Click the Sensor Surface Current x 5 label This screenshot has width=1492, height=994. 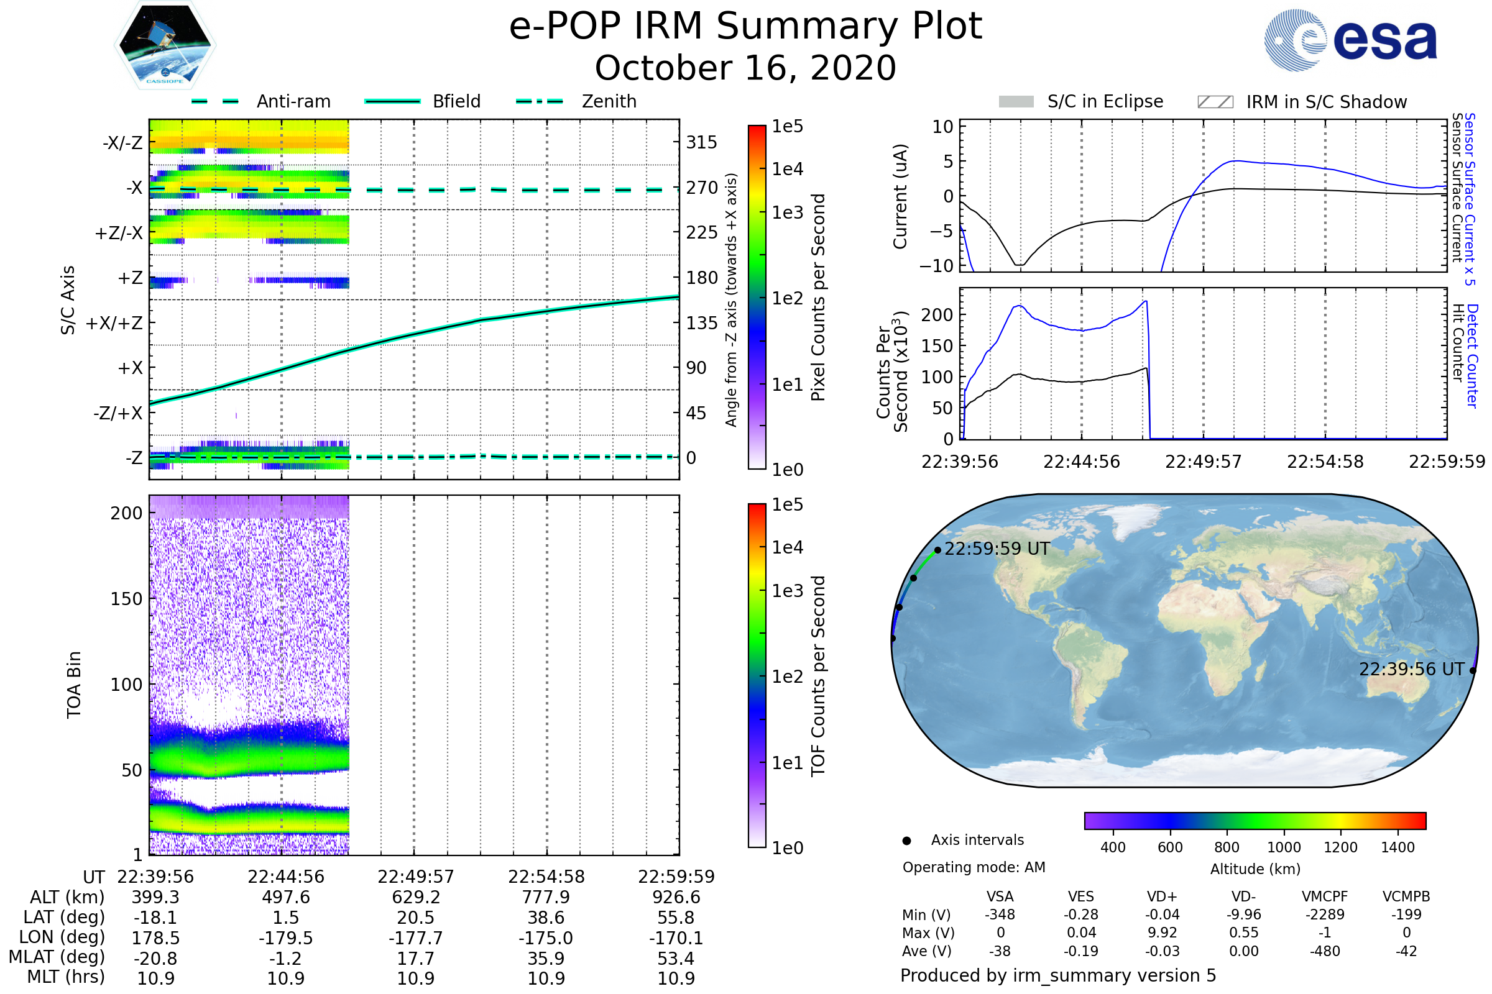[x=1470, y=199]
